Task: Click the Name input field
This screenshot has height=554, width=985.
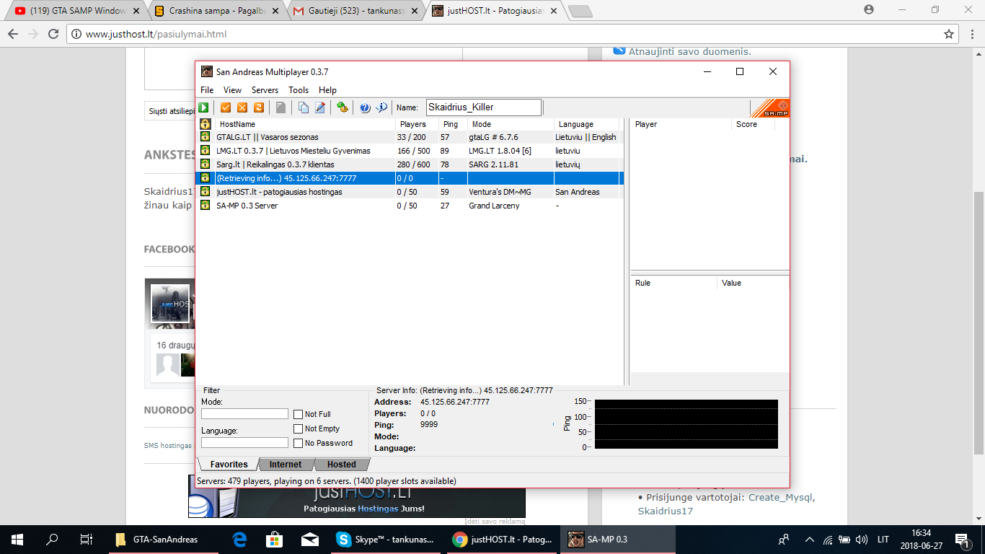Action: click(483, 107)
